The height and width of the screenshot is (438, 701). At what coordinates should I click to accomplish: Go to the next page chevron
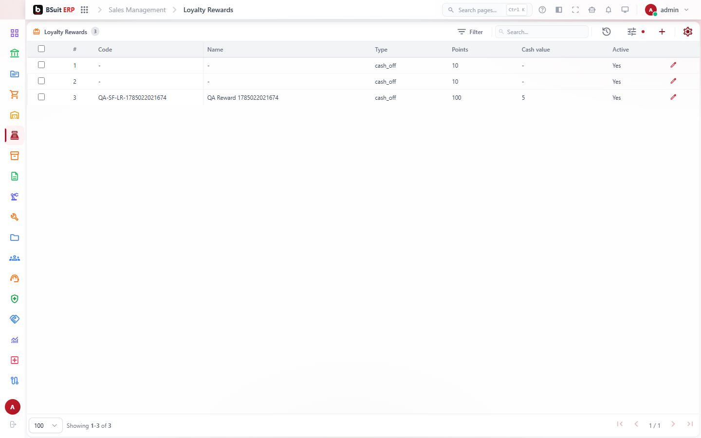673,424
